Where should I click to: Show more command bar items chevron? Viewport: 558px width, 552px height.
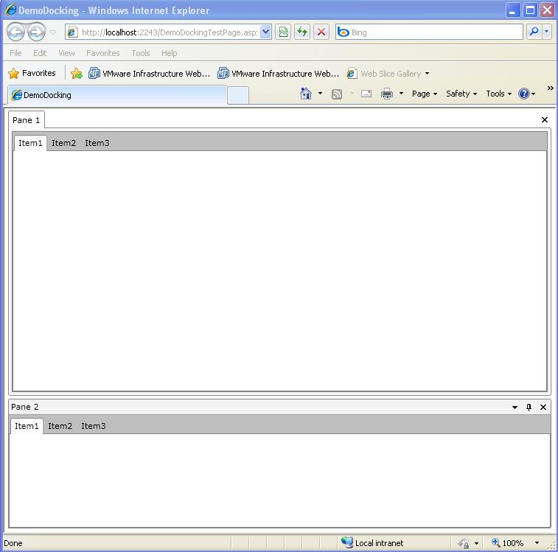click(x=550, y=88)
